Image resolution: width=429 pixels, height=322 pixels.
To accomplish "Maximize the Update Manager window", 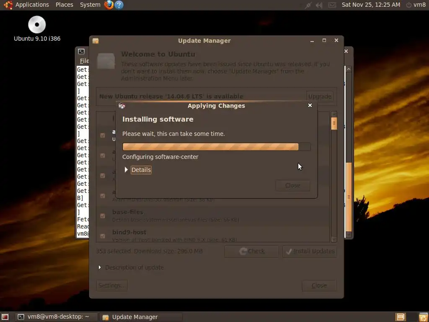I will coord(324,41).
